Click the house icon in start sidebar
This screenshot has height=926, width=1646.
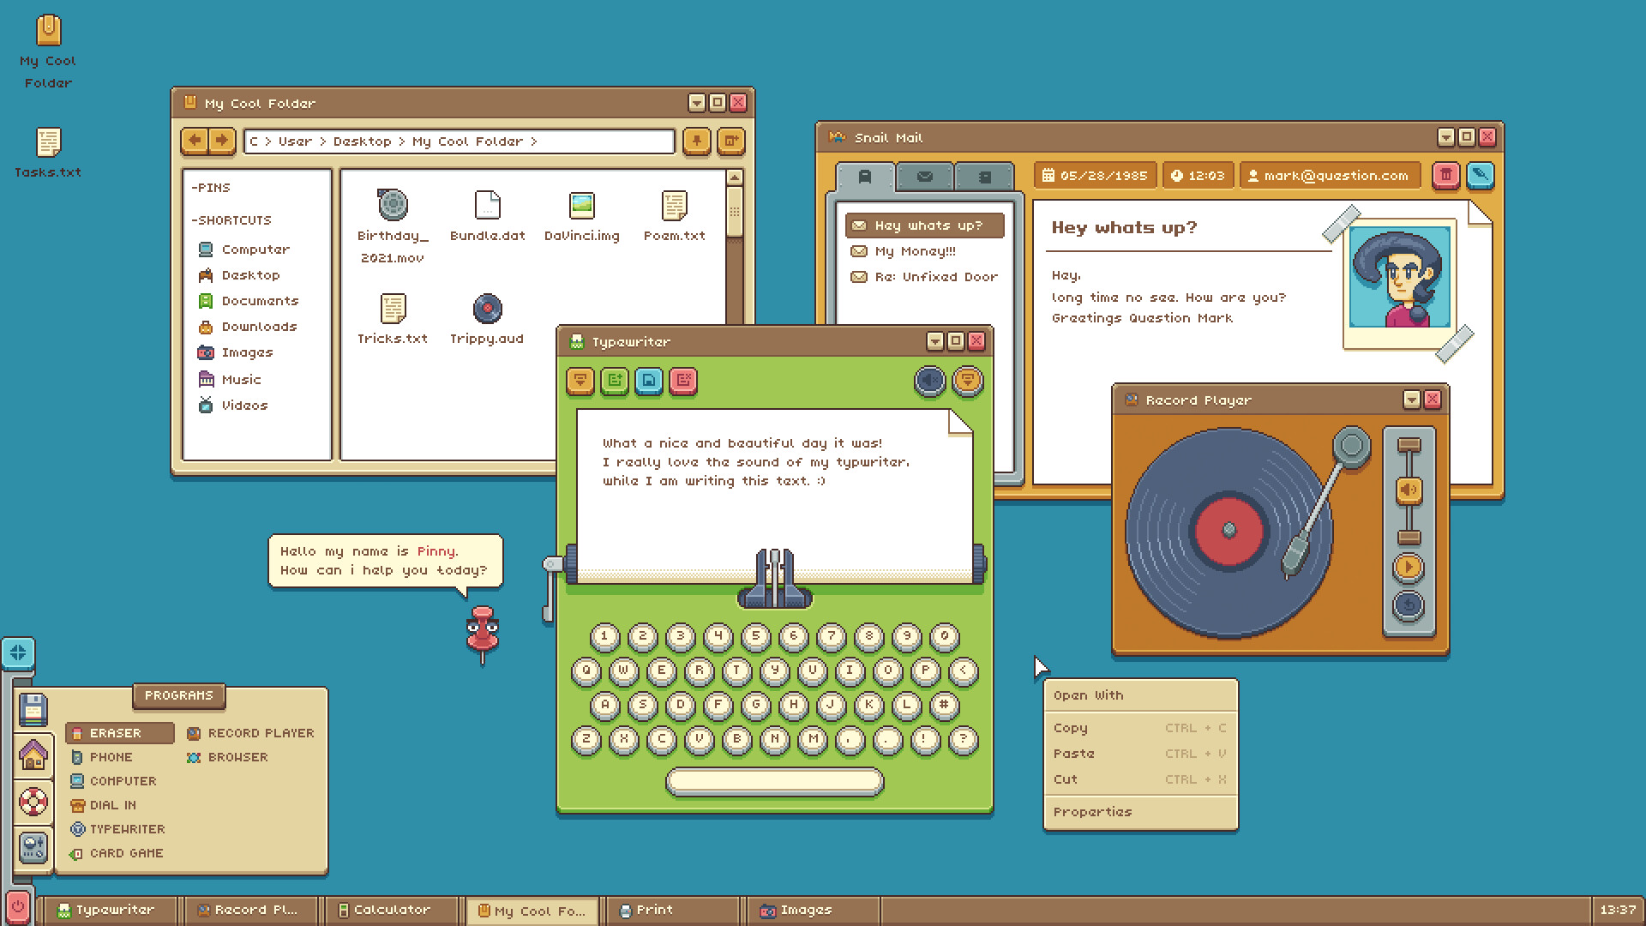tap(33, 756)
